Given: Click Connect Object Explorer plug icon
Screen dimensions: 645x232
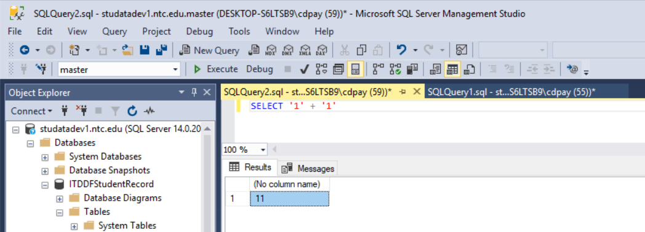Looking at the screenshot, I should click(64, 110).
